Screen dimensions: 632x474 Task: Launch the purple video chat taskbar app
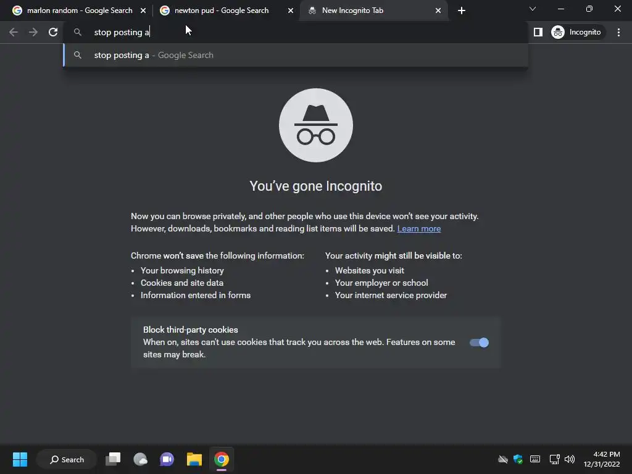(167, 459)
